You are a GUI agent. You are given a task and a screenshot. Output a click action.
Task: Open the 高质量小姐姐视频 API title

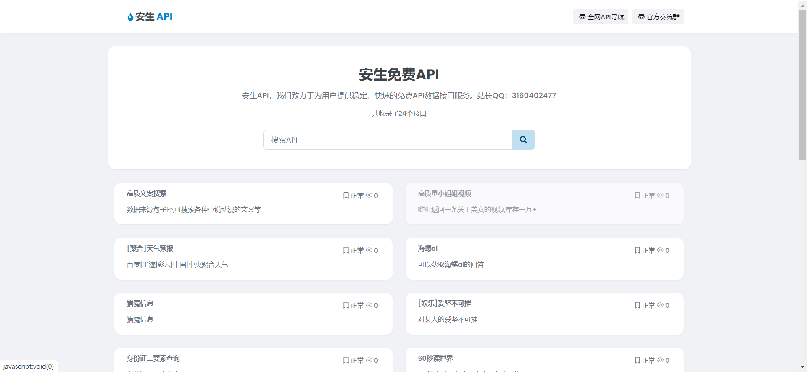click(444, 193)
